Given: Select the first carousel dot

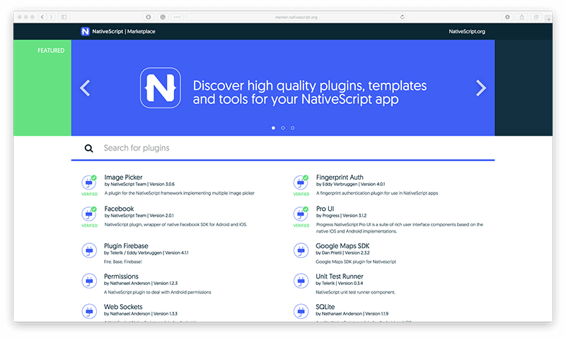Looking at the screenshot, I should 273,128.
